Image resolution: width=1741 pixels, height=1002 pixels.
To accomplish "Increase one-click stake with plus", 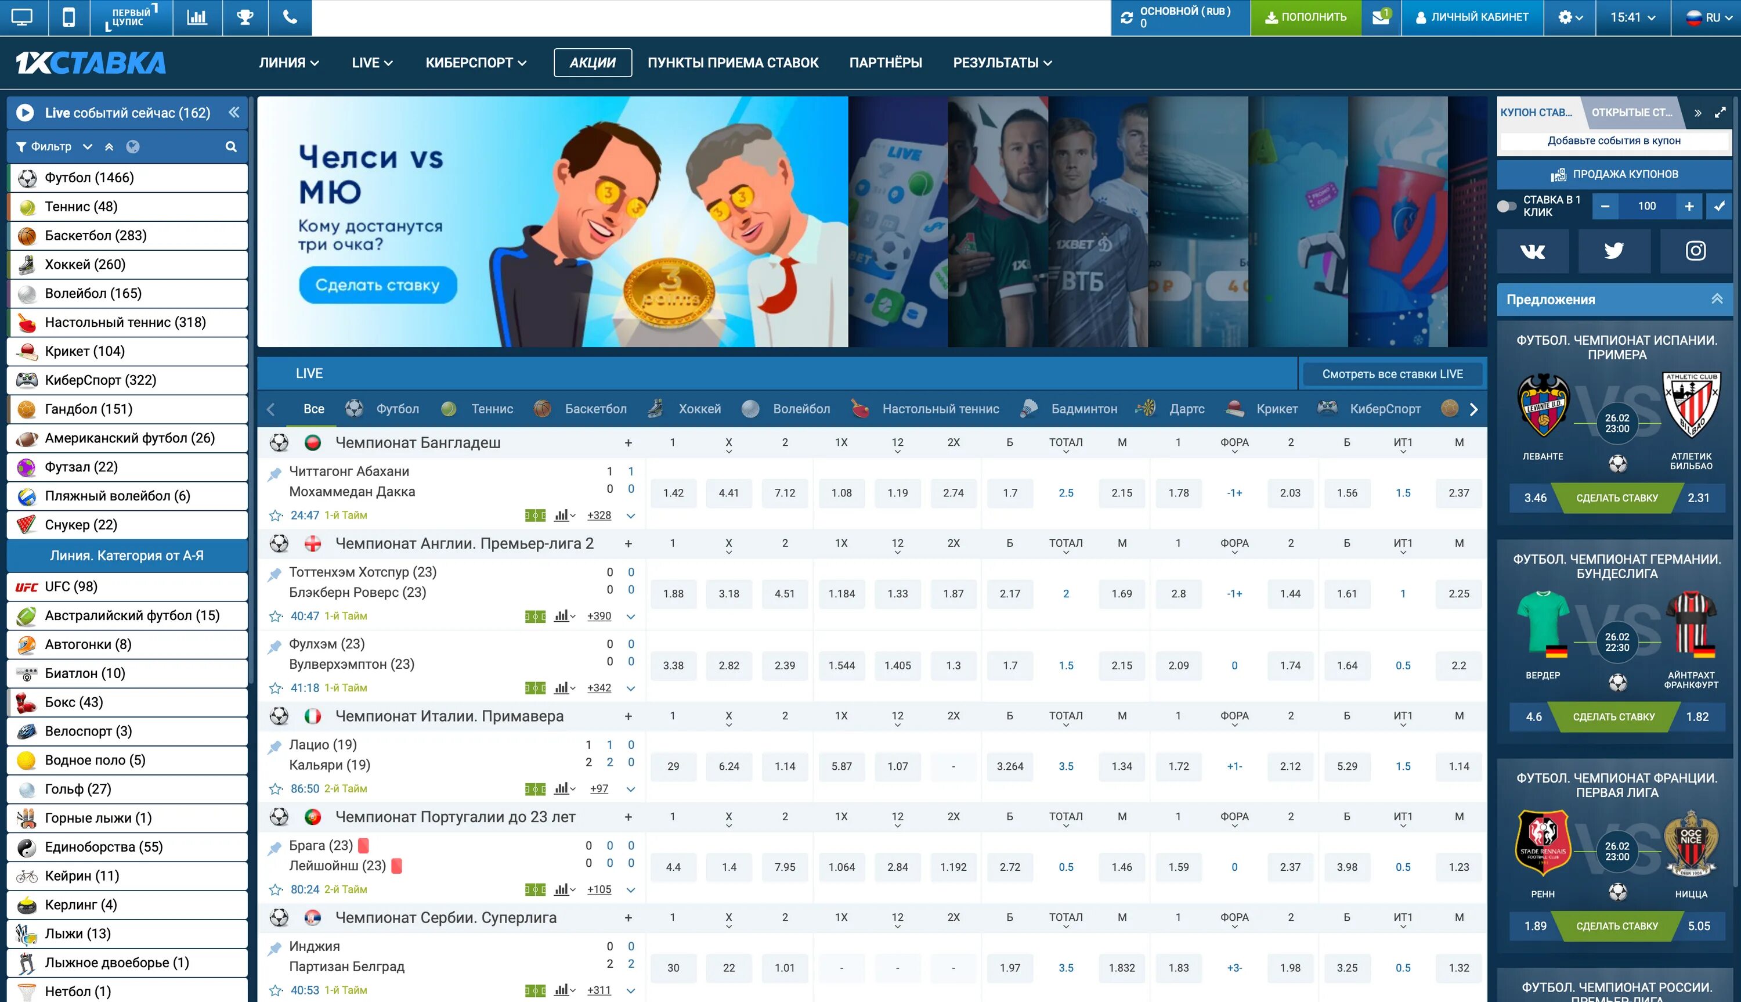I will click(x=1689, y=207).
